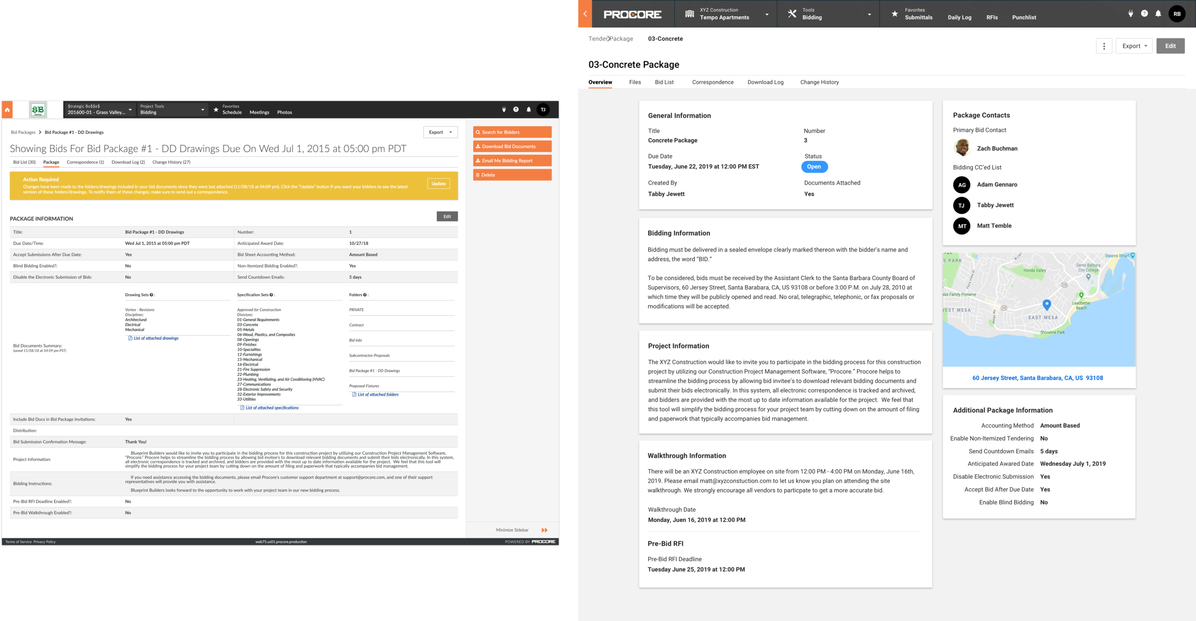Open notifications bell in right Procore header

point(1158,14)
